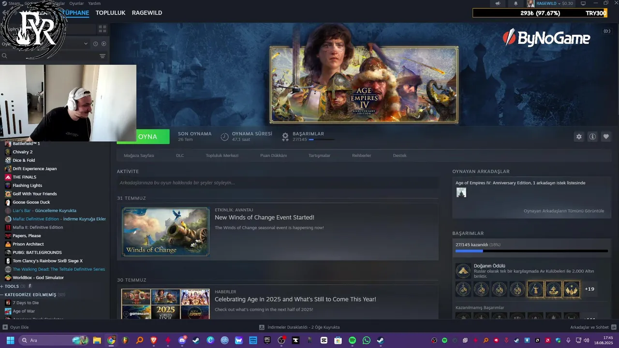Open File Explorer from taskbar

(x=97, y=340)
